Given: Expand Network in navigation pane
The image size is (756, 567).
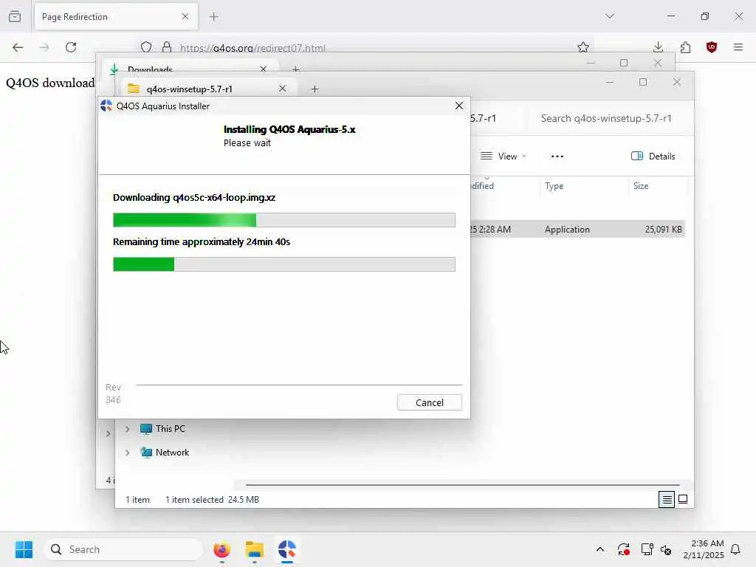Looking at the screenshot, I should tap(127, 453).
